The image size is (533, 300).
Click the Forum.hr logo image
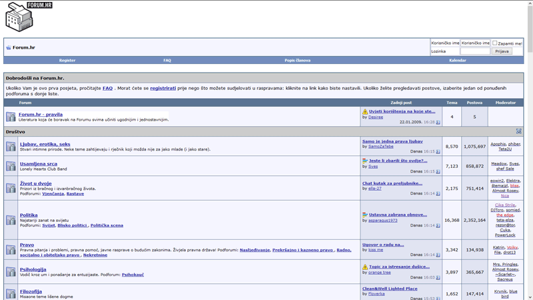point(29,17)
